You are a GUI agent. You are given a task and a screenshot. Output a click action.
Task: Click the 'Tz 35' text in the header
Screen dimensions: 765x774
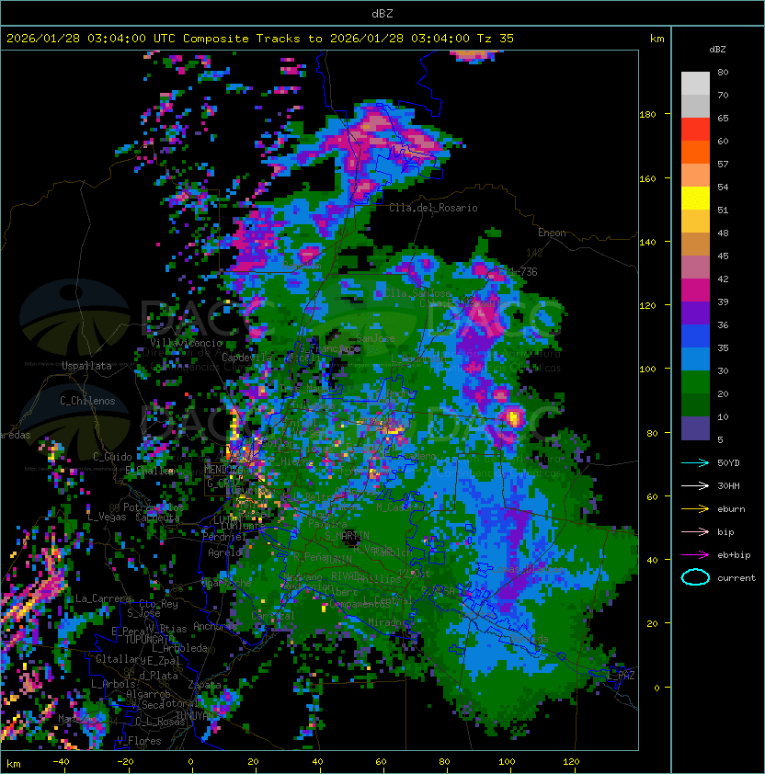496,39
